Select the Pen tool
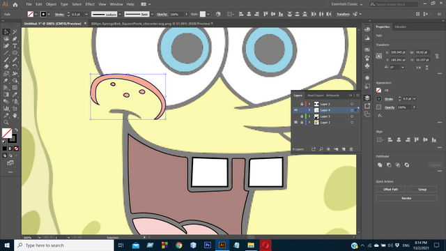 coord(15,39)
